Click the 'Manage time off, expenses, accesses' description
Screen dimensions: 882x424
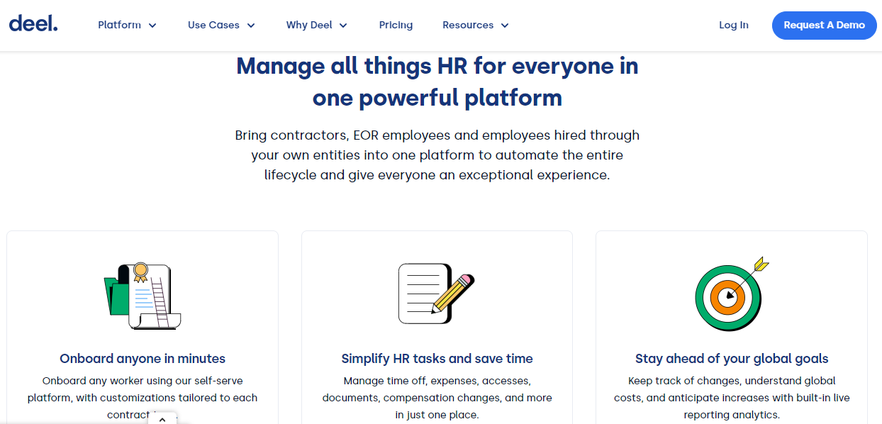(437, 397)
